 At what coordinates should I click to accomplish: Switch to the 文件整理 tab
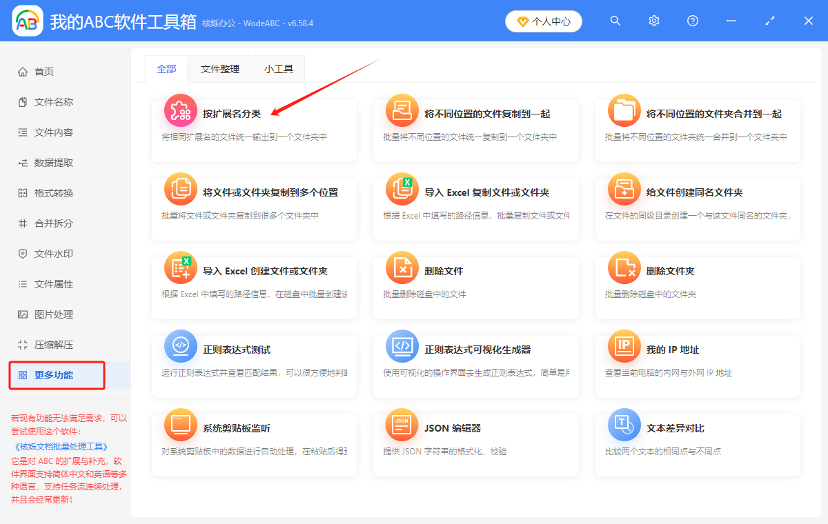pos(219,69)
